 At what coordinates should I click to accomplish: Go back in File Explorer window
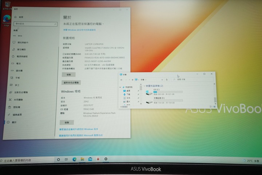pos(122,80)
